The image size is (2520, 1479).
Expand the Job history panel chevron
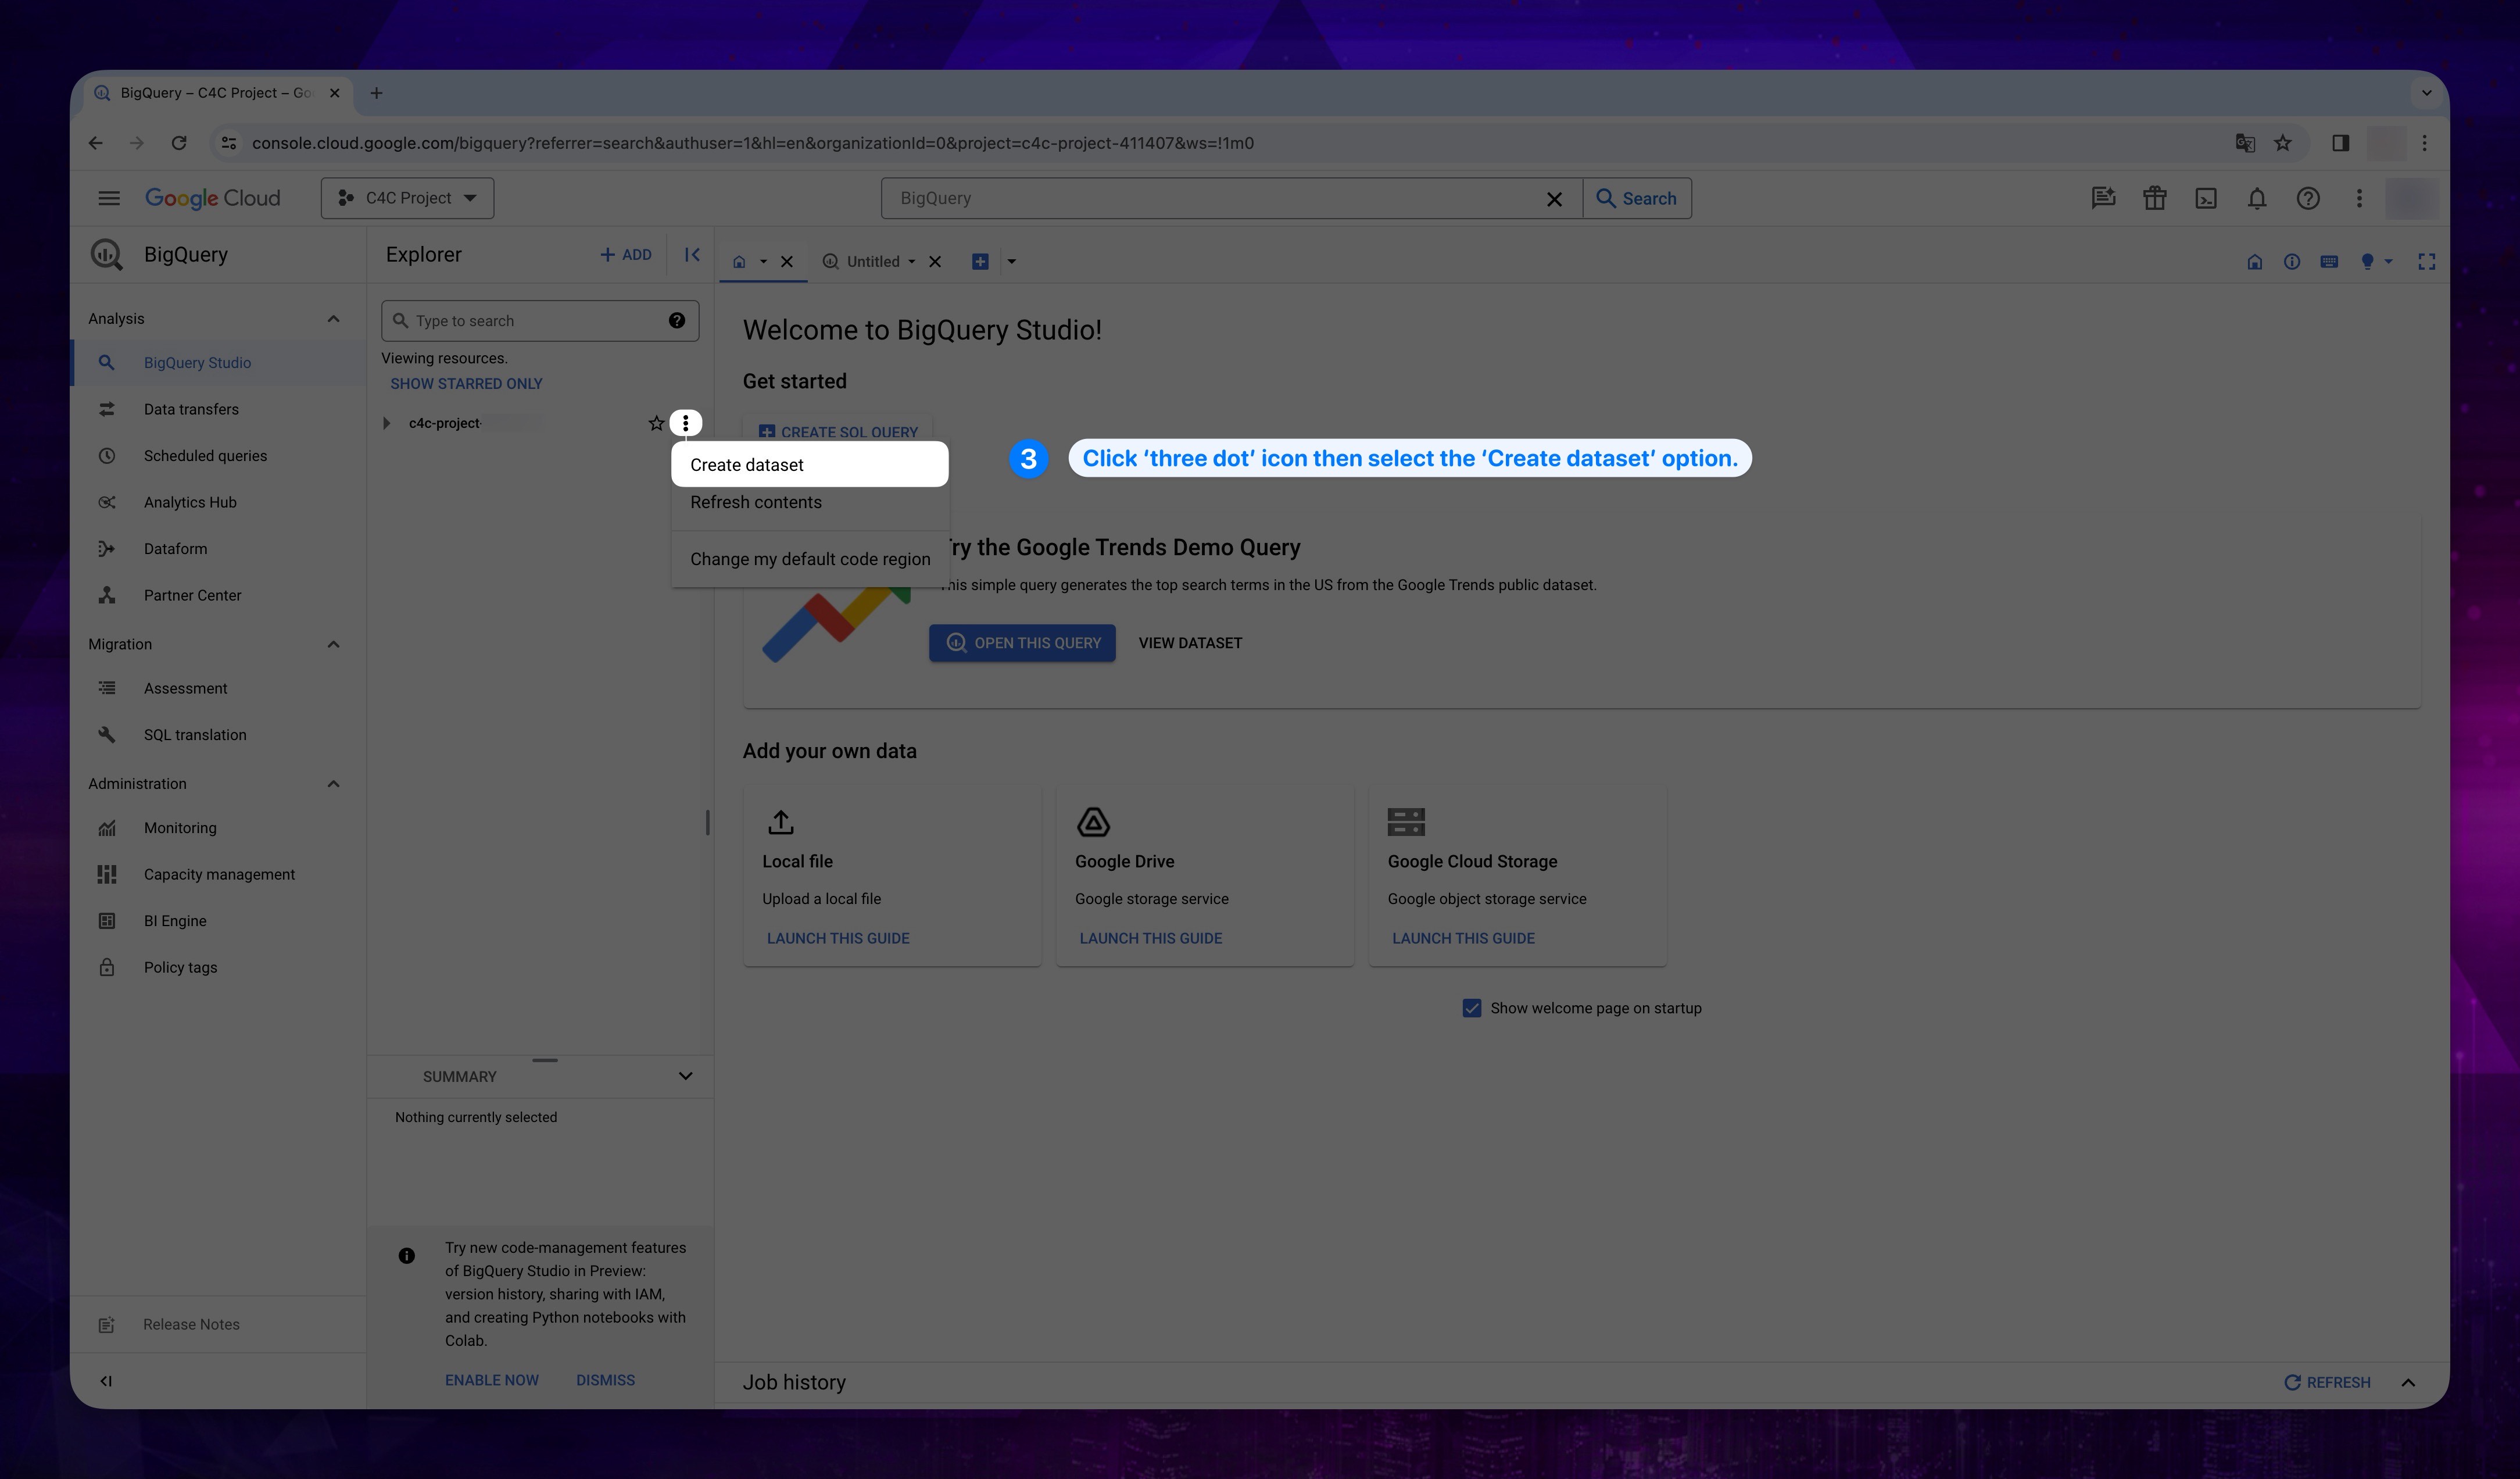click(x=2408, y=1382)
